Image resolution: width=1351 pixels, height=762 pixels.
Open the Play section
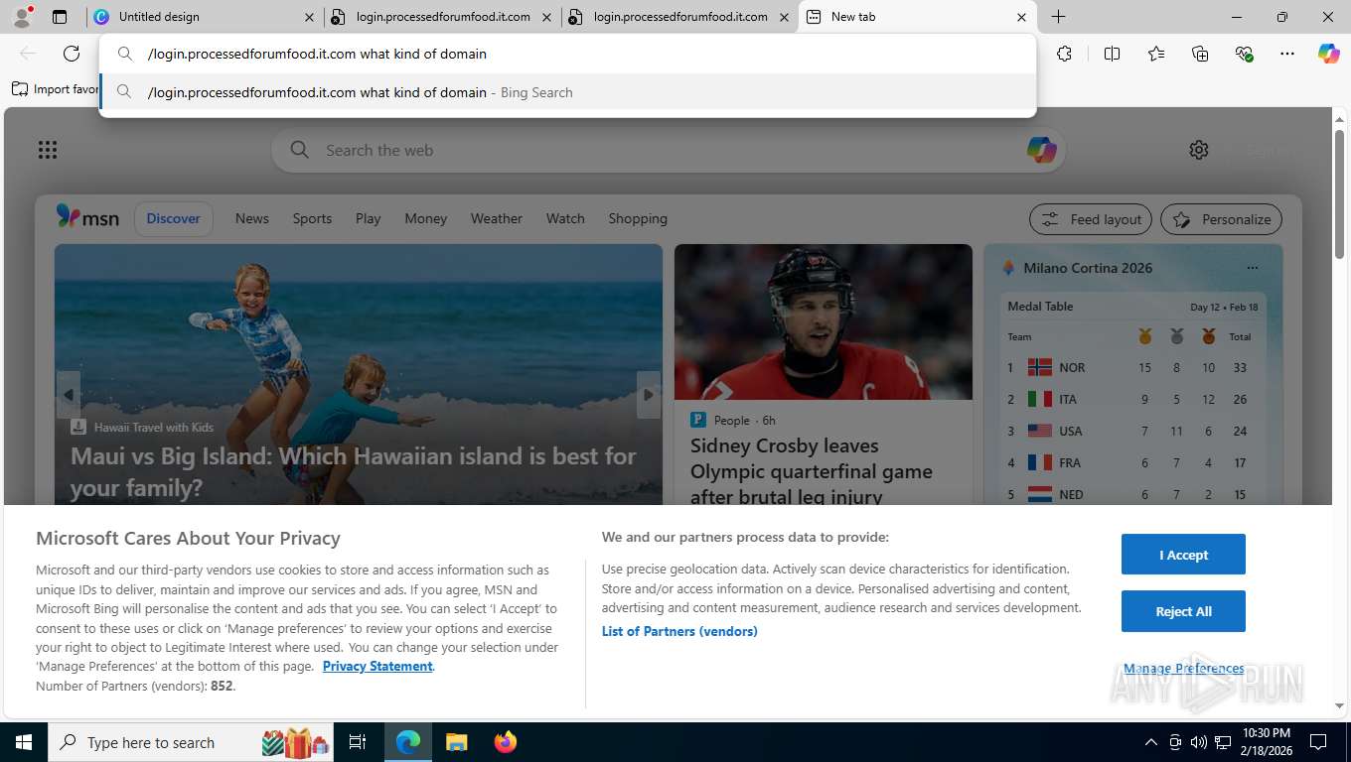369,218
